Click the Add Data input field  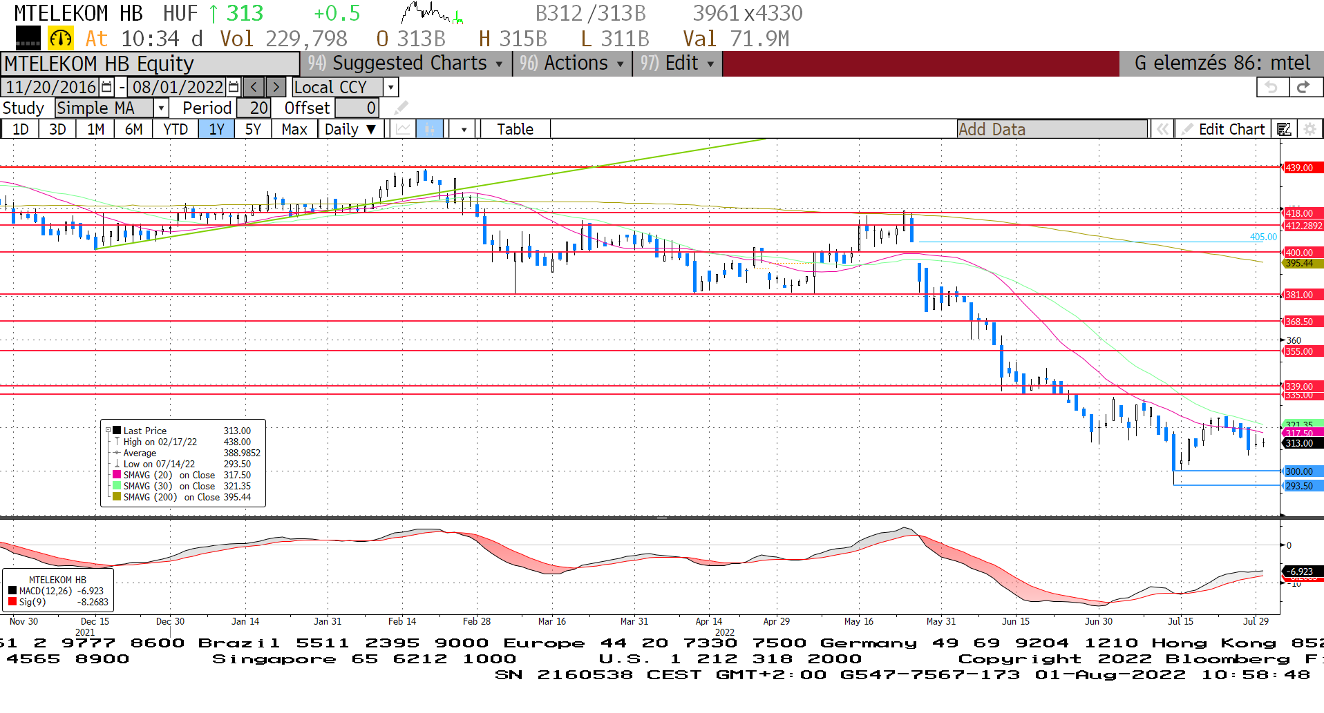(x=1052, y=129)
